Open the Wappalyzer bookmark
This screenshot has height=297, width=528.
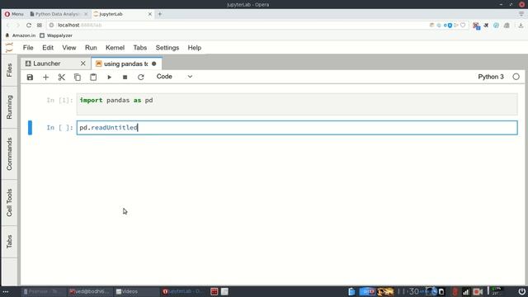pyautogui.click(x=56, y=35)
